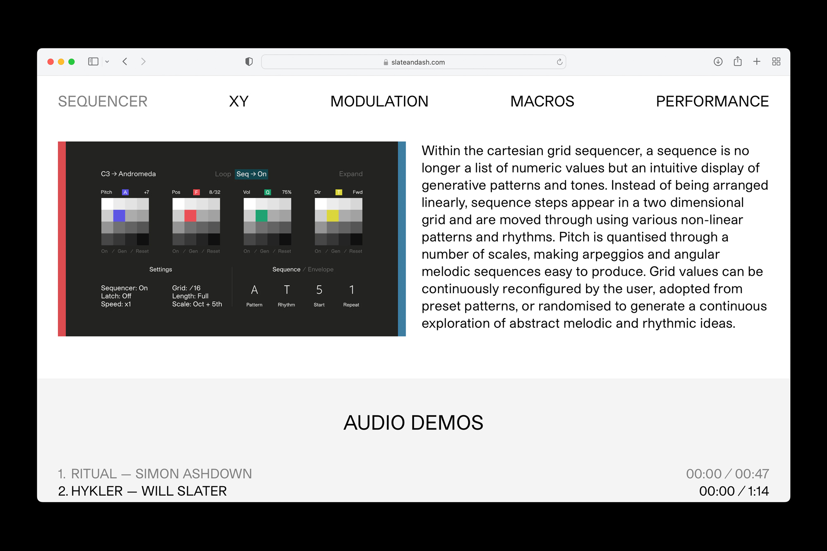
Task: Go to the PERFORMANCE tab
Action: click(712, 101)
